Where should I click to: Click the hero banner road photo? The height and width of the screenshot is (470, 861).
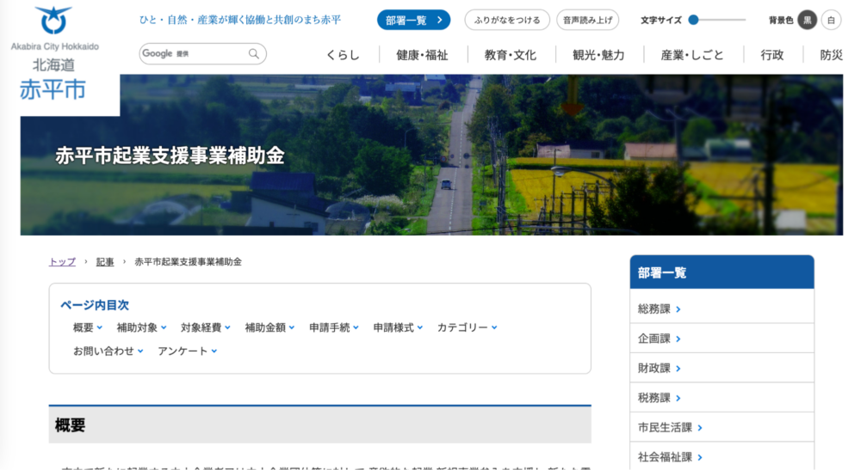pyautogui.click(x=431, y=155)
